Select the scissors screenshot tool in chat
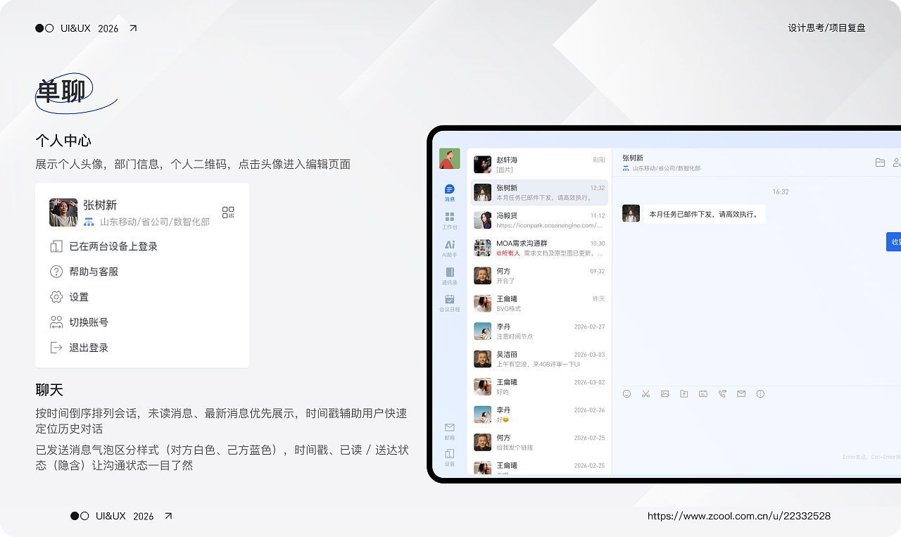Viewport: 901px width, 537px height. (x=646, y=393)
